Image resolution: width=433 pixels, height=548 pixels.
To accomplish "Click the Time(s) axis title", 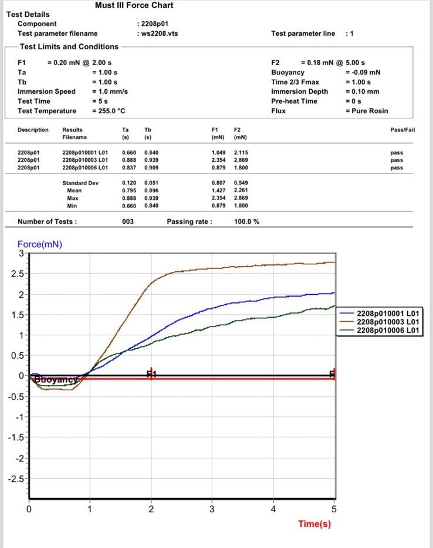I will (314, 523).
